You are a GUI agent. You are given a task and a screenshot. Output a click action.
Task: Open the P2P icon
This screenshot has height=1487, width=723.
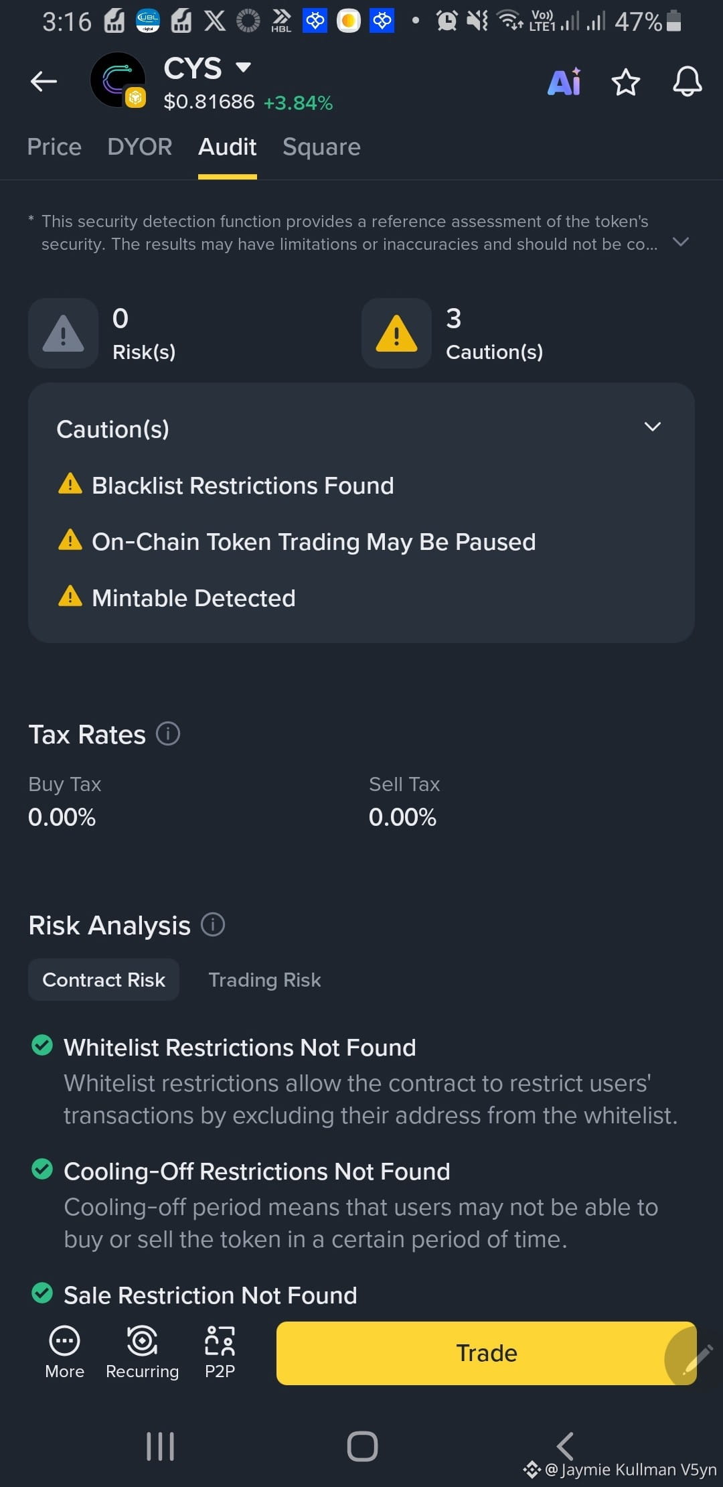pyautogui.click(x=220, y=1352)
